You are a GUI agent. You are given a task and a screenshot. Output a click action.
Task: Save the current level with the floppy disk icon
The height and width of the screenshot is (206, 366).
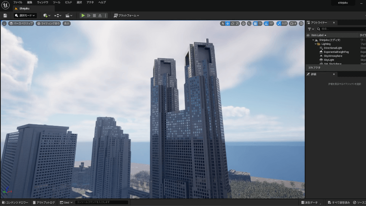click(5, 16)
